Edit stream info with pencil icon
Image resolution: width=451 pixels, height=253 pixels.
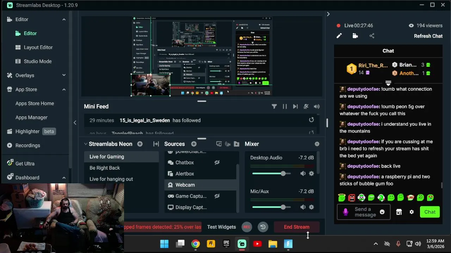tap(339, 36)
